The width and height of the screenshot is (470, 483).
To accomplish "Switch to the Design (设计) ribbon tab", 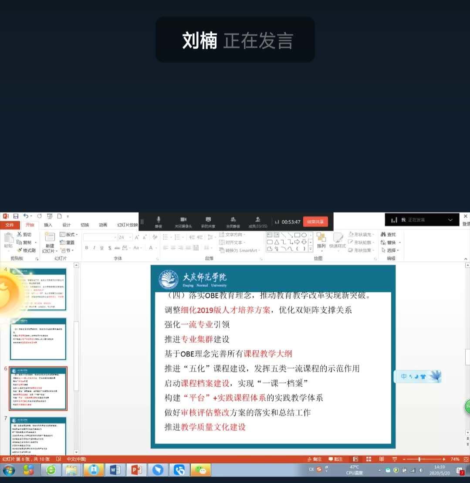I will pyautogui.click(x=66, y=225).
